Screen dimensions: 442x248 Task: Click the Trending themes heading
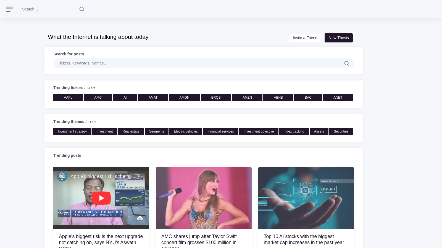[x=69, y=122]
